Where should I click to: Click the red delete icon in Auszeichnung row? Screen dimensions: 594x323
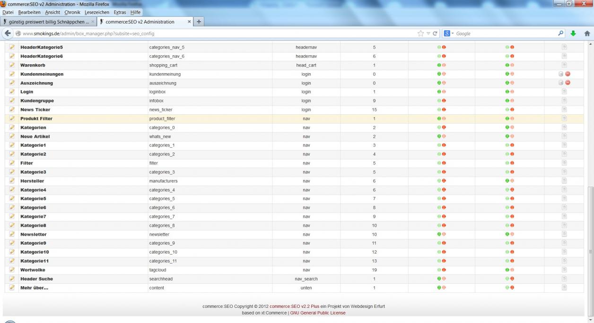(x=568, y=83)
